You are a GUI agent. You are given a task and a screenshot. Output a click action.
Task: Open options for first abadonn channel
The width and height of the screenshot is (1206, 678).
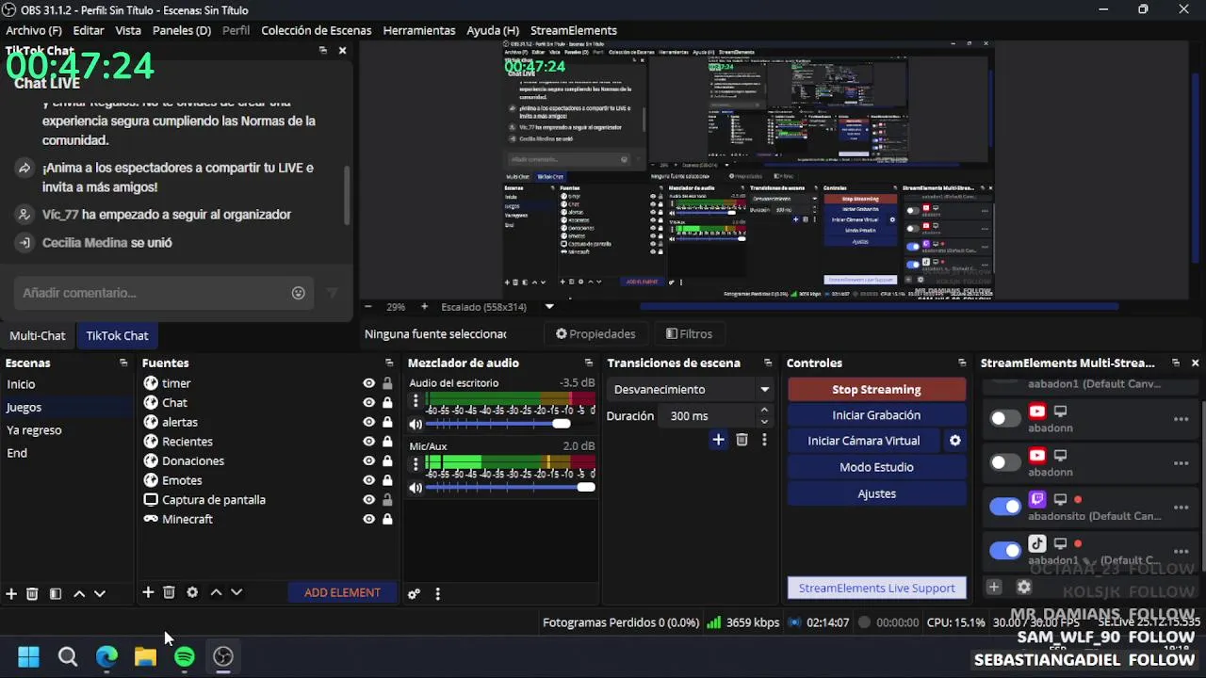click(1181, 419)
